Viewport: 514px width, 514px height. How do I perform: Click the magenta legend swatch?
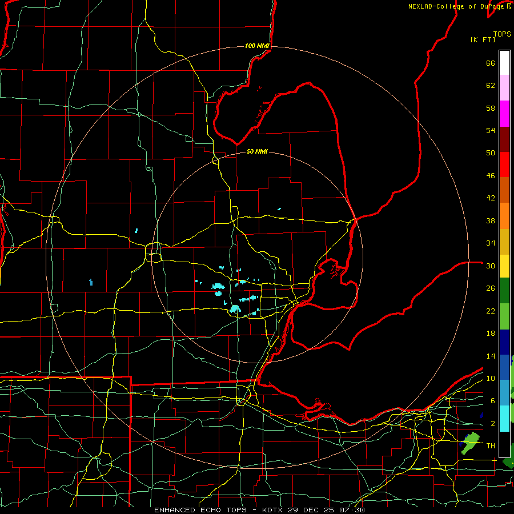pyautogui.click(x=504, y=114)
